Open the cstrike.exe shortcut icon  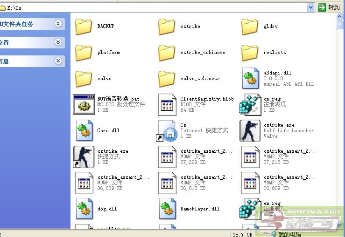[84, 157]
